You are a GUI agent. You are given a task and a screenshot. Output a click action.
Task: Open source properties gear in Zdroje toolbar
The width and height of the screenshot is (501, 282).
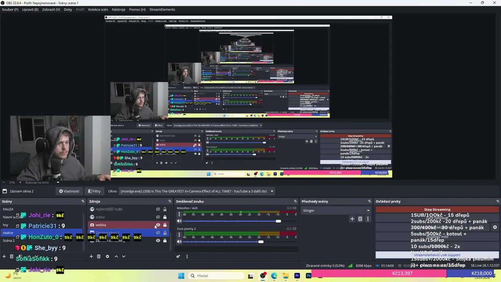(x=107, y=257)
